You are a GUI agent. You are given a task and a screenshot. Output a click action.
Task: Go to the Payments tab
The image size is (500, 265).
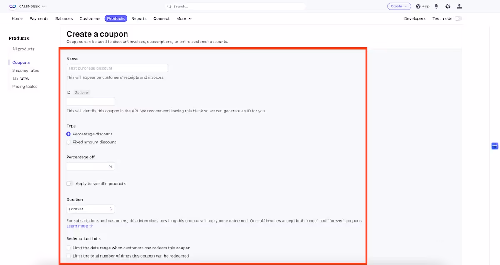click(x=39, y=19)
